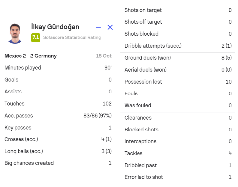This screenshot has height=187, width=238.
Task: Open İlkay Gündoğan's player photo
Action: 15,33
